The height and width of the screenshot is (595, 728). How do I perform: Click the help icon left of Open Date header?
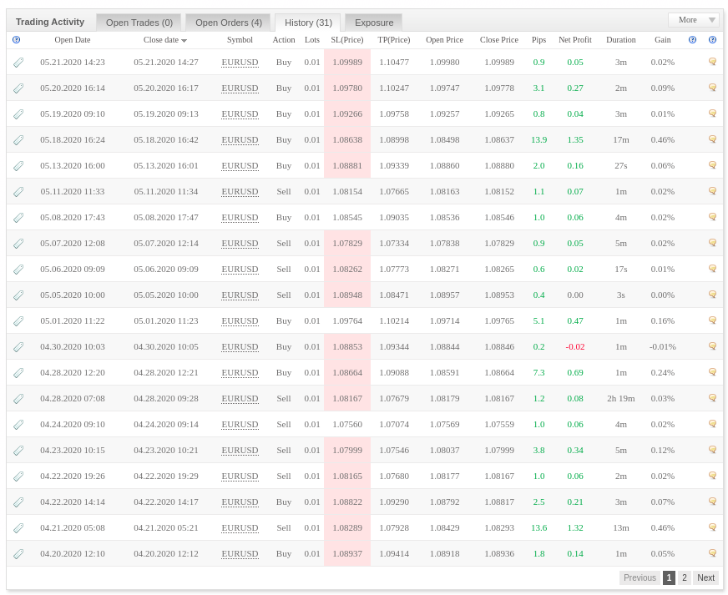pos(16,40)
